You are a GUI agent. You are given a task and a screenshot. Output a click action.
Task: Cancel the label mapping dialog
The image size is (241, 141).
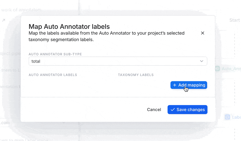[x=154, y=109]
